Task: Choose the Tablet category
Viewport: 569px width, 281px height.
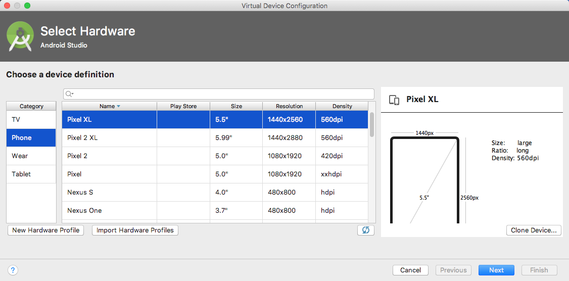Action: point(31,174)
